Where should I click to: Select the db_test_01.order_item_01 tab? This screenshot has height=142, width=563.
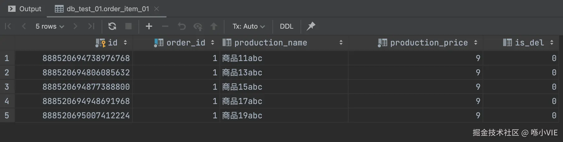[x=108, y=9]
